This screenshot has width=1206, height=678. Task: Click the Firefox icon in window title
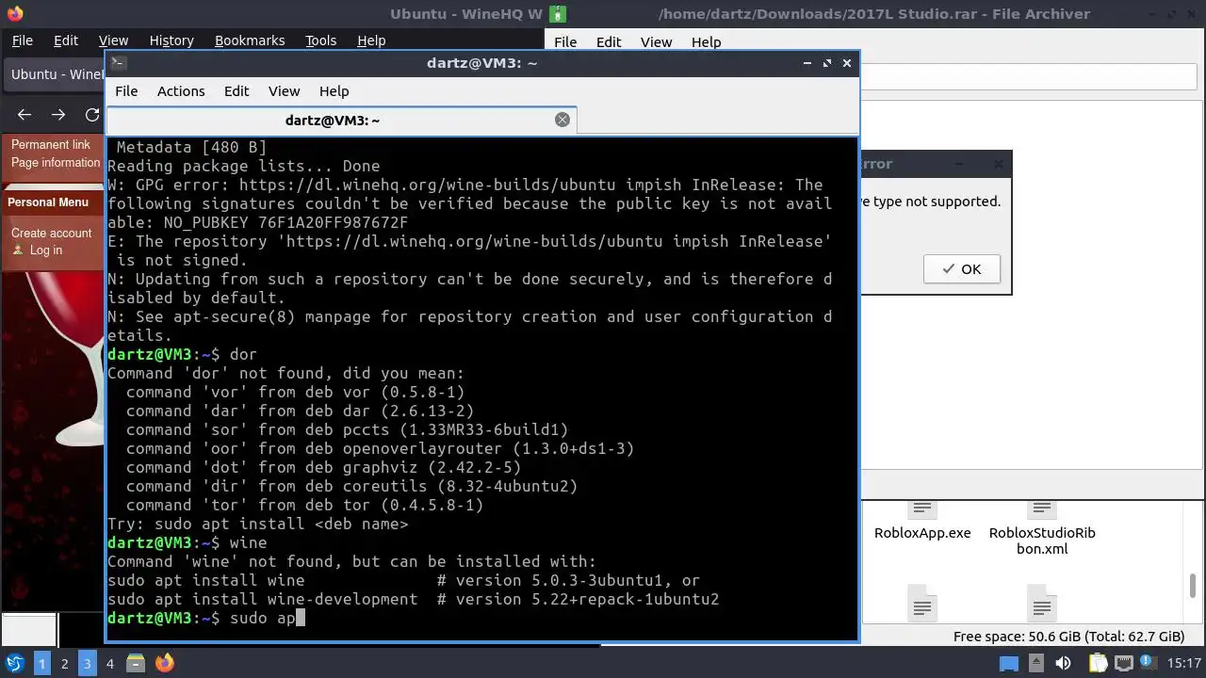[14, 14]
